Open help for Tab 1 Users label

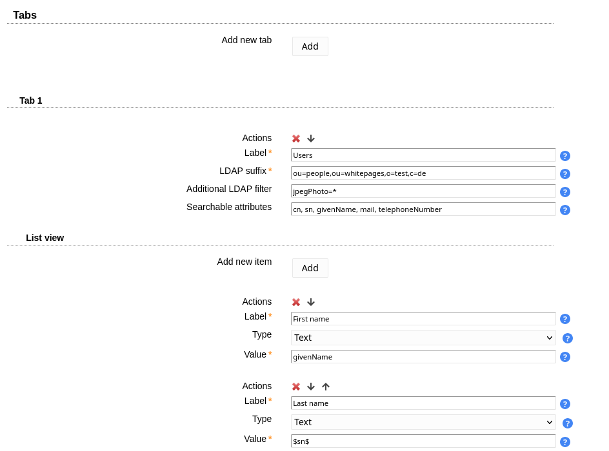(565, 156)
